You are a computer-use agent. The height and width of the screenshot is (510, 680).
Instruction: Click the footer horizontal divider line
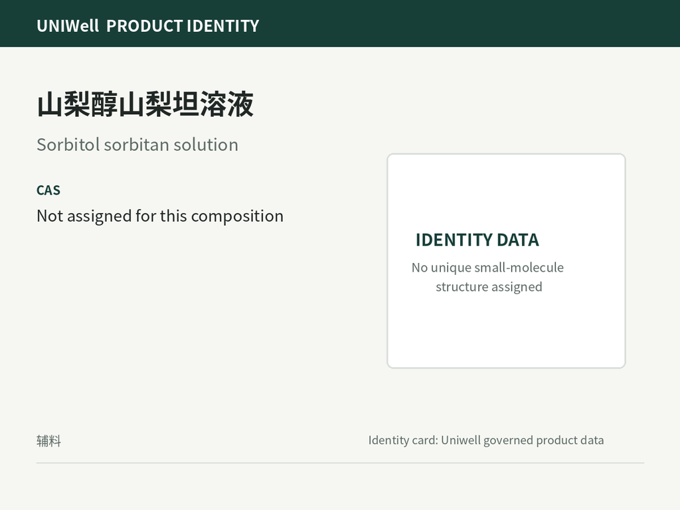coord(340,463)
